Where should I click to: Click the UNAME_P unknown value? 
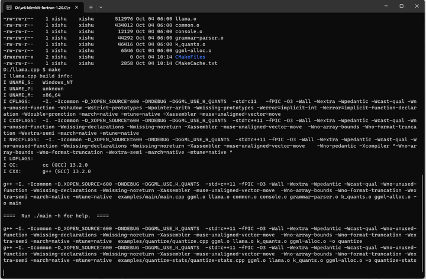[x=53, y=89]
